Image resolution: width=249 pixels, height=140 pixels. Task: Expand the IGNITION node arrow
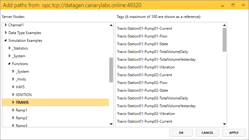tap(13, 94)
